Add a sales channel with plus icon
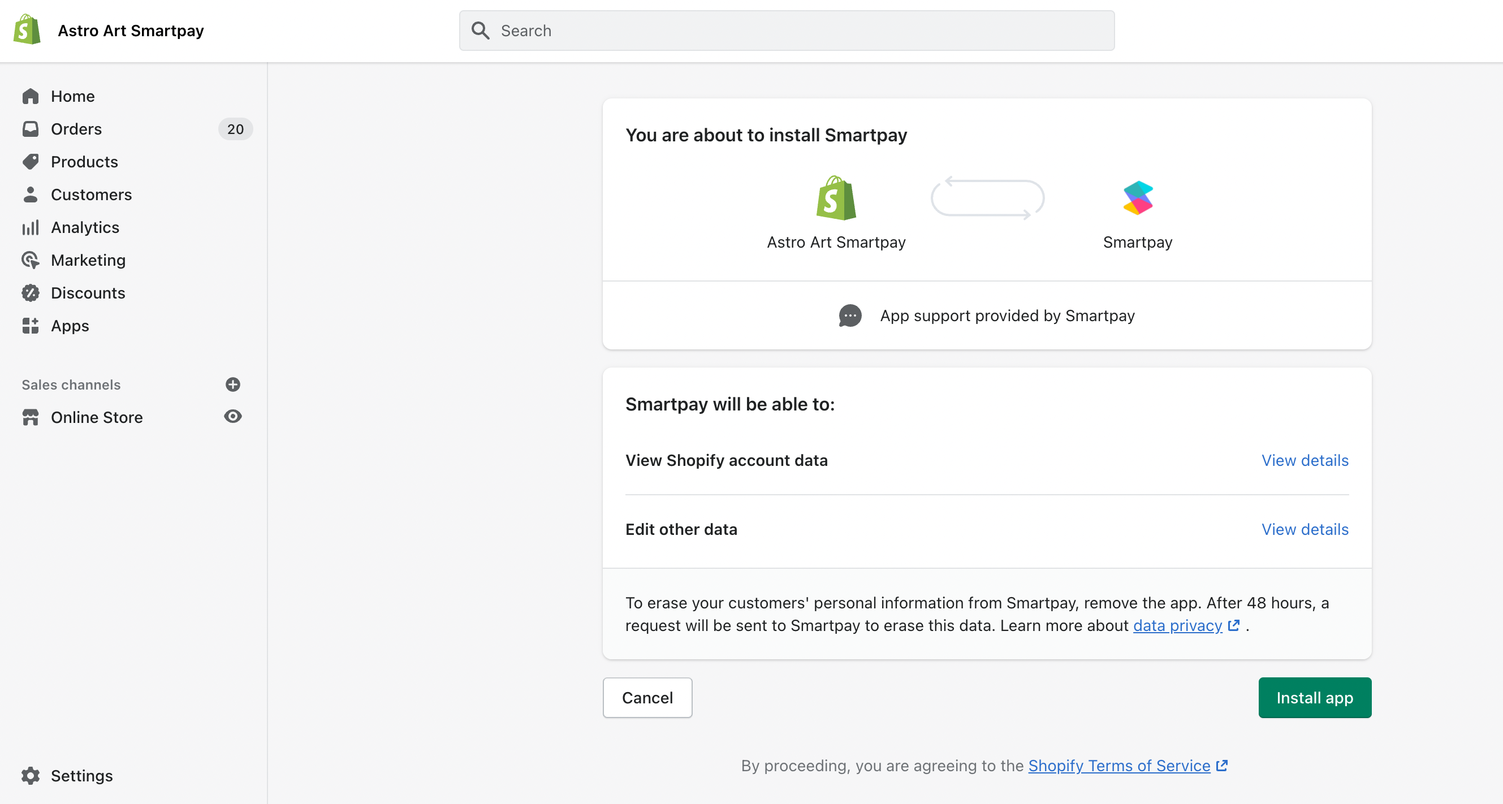 click(x=233, y=384)
